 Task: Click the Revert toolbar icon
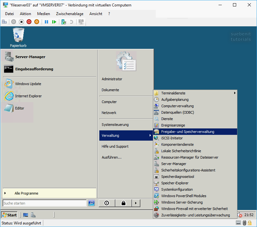[71, 22]
